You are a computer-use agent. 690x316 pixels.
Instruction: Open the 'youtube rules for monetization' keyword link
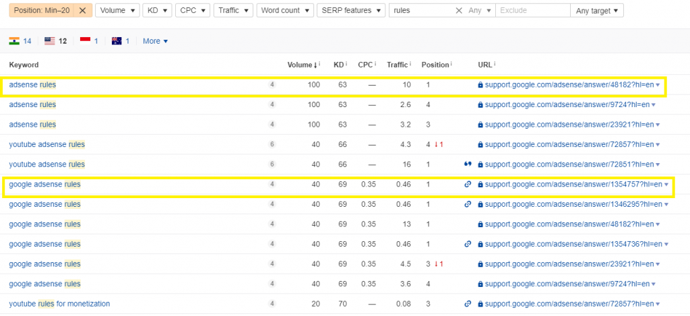[59, 304]
